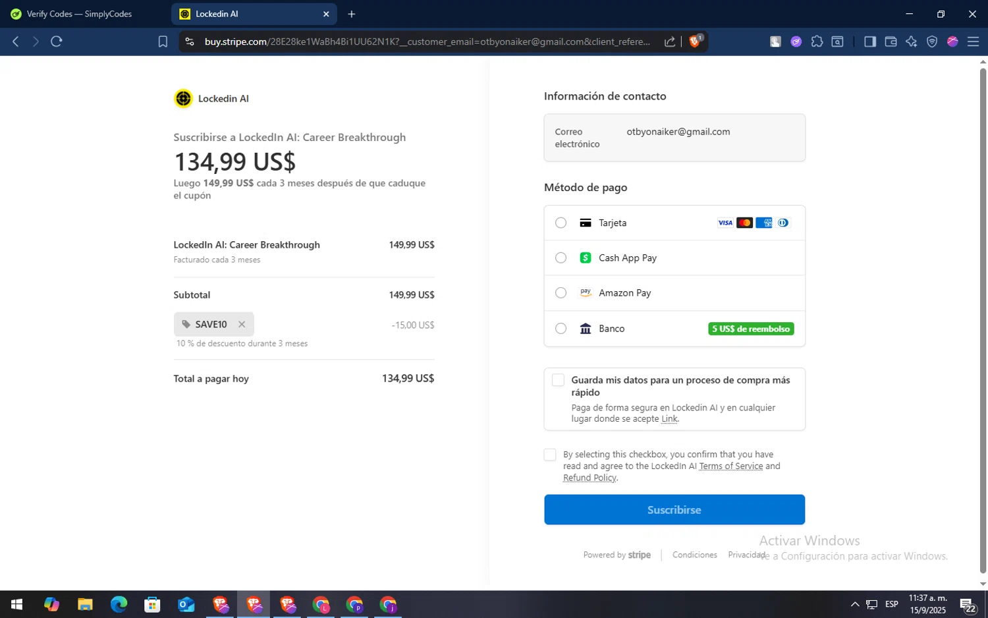988x618 pixels.
Task: Check the 'Guarda mis datos' checkbox
Action: coord(558,380)
